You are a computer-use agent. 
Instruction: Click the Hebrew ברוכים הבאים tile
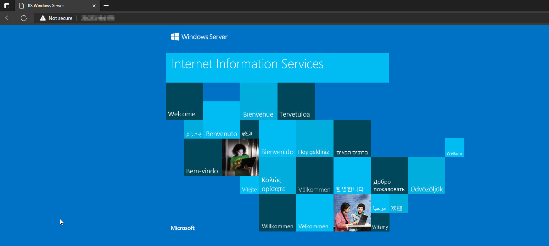click(x=352, y=138)
